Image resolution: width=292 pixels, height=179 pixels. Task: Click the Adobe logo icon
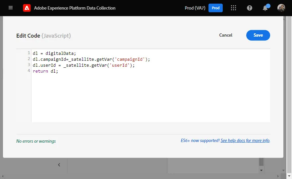coord(27,8)
